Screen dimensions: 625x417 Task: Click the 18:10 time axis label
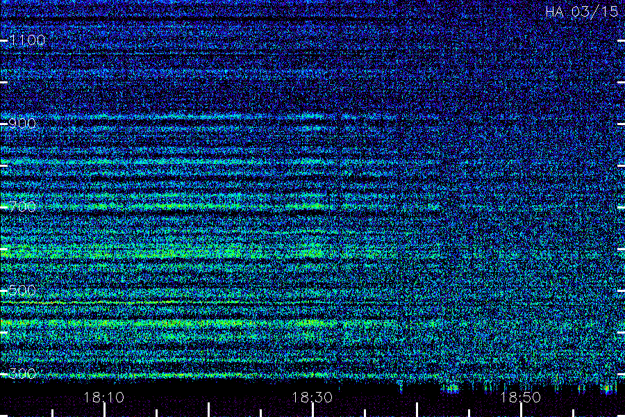coord(104,398)
